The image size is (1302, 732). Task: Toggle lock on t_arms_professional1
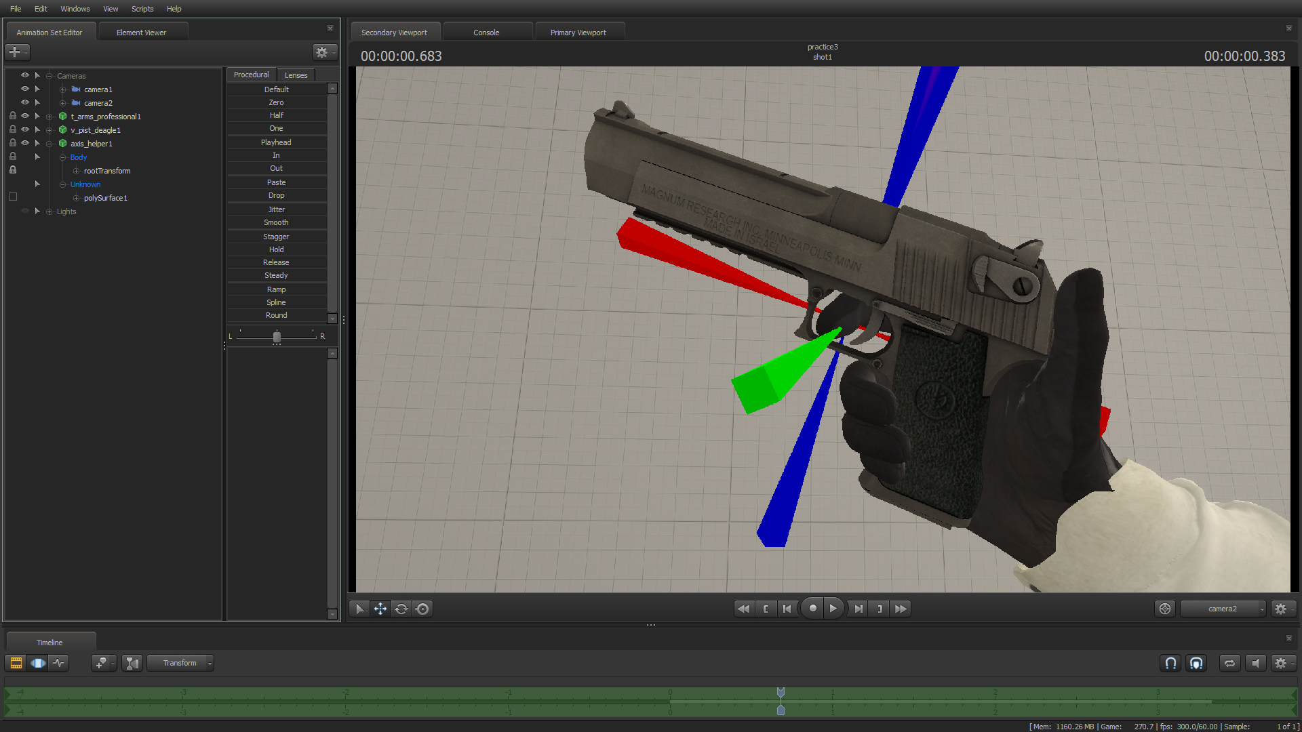click(13, 116)
